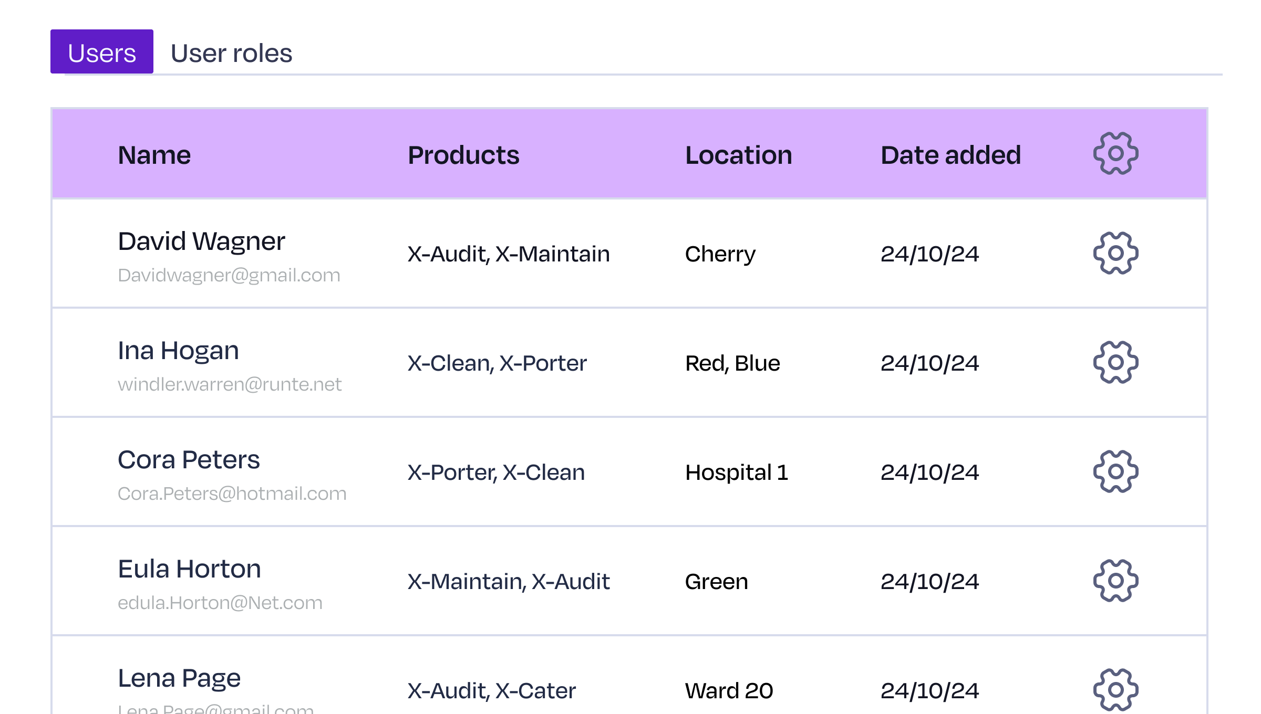Click the Location column header
Image resolution: width=1261 pixels, height=714 pixels.
click(x=738, y=155)
